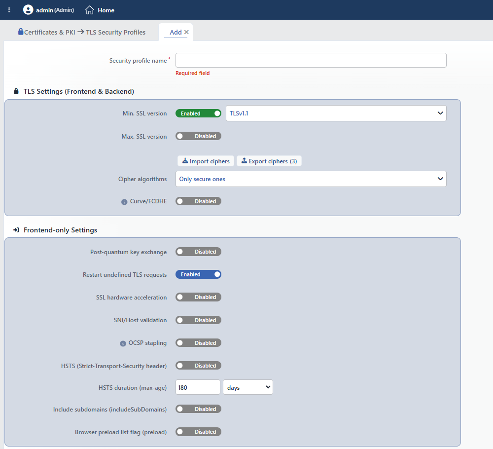
Task: Click the Frontend-only Settings heading
Action: pos(60,230)
